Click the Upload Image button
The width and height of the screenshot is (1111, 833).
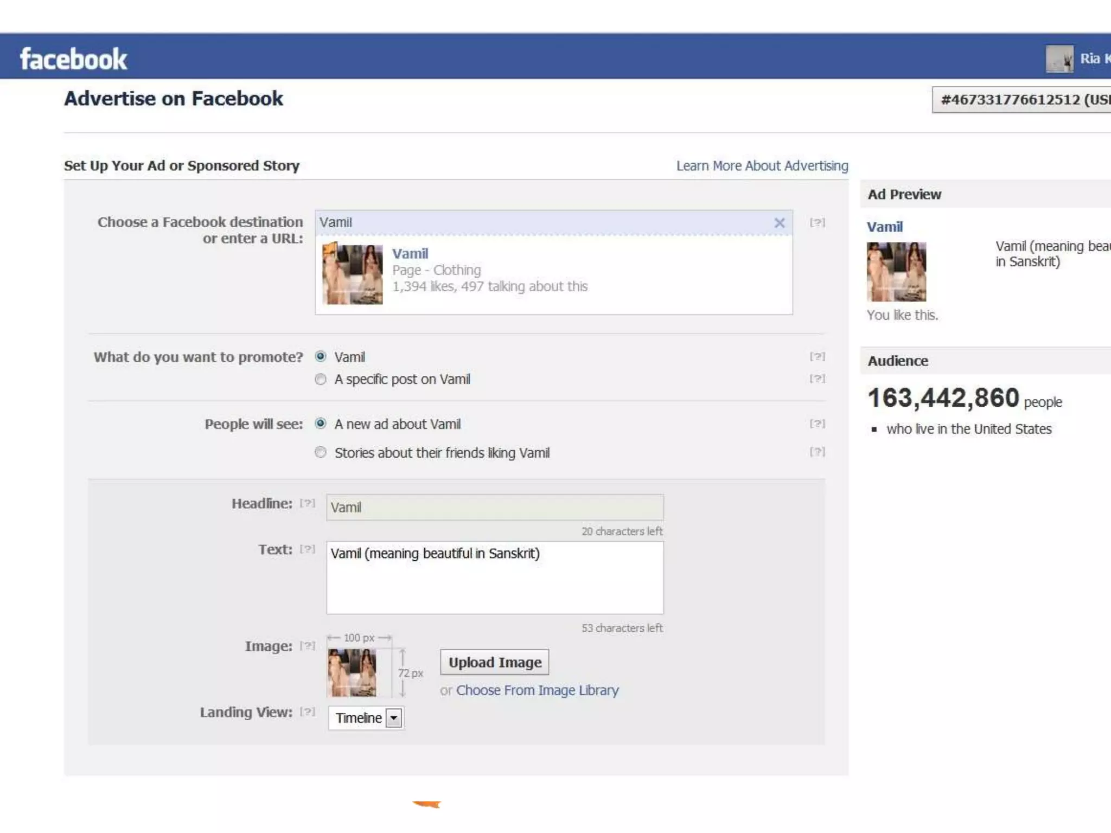(x=494, y=662)
